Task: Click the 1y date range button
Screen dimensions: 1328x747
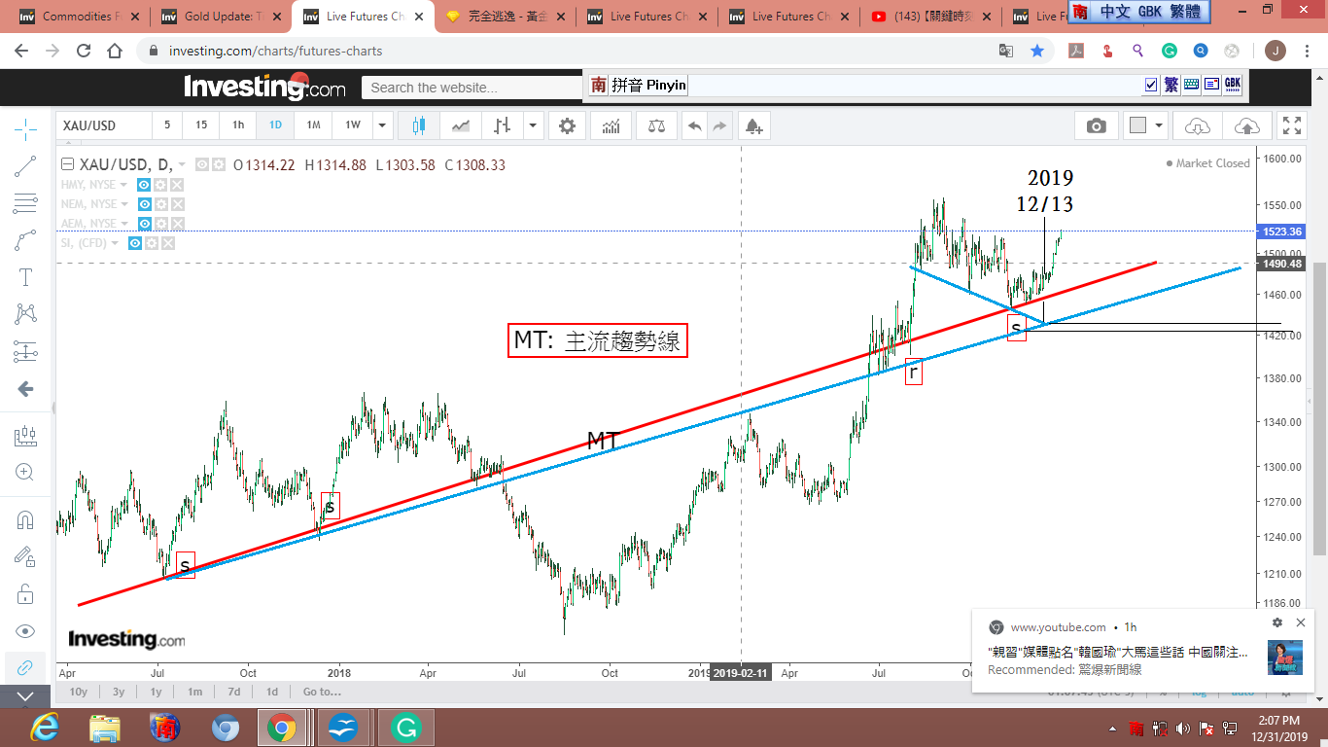Action: coord(156,692)
